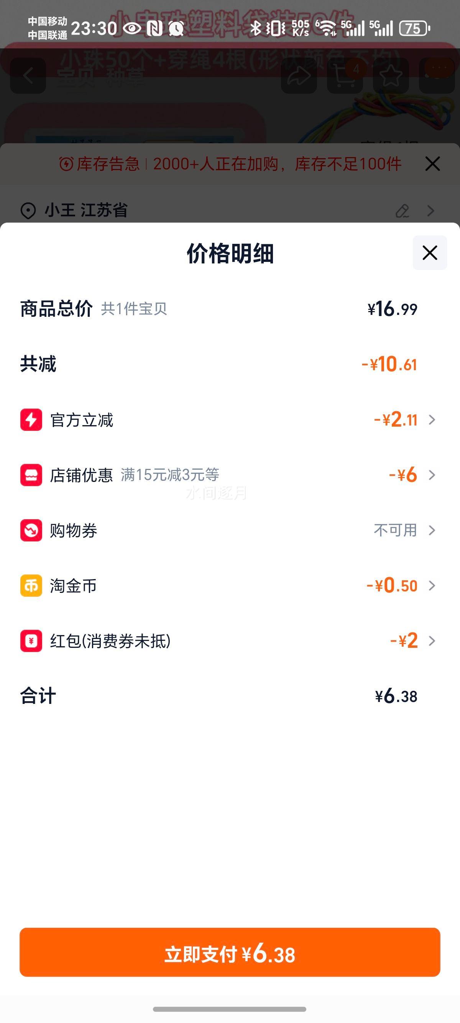The width and height of the screenshot is (460, 1023).
Task: Tap the 不可用 coupon status text
Action: 395,530
